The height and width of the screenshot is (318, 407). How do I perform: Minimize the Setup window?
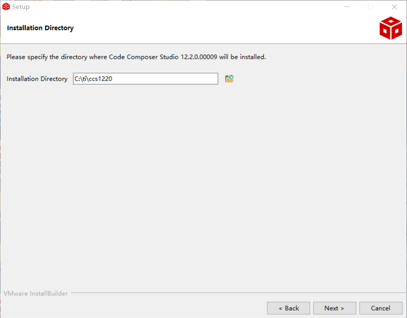[347, 7]
